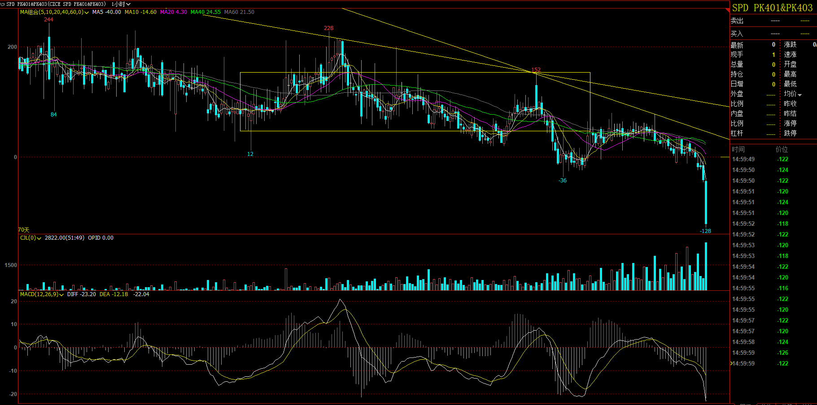Open the CJL(0) volume indicator dropdown
The width and height of the screenshot is (817, 405).
39,238
